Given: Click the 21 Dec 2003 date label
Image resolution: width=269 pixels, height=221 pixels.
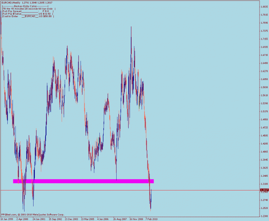Looking at the screenshot, I should click(x=71, y=219).
